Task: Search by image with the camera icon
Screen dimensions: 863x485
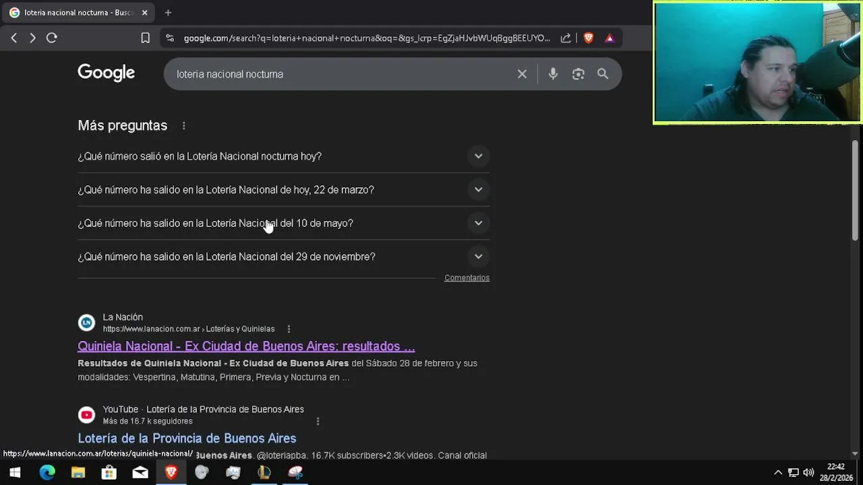Action: point(578,74)
